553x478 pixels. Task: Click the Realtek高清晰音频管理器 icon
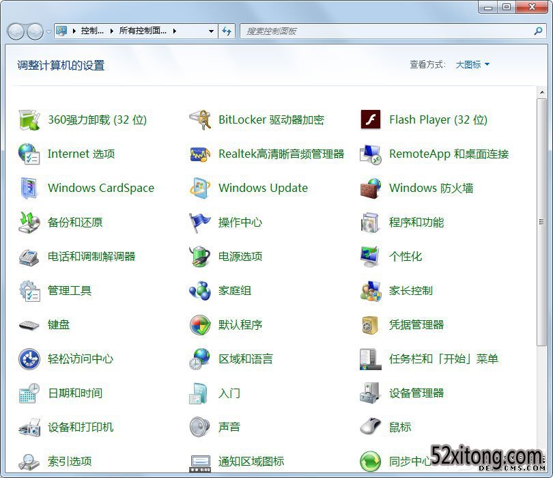click(x=200, y=154)
